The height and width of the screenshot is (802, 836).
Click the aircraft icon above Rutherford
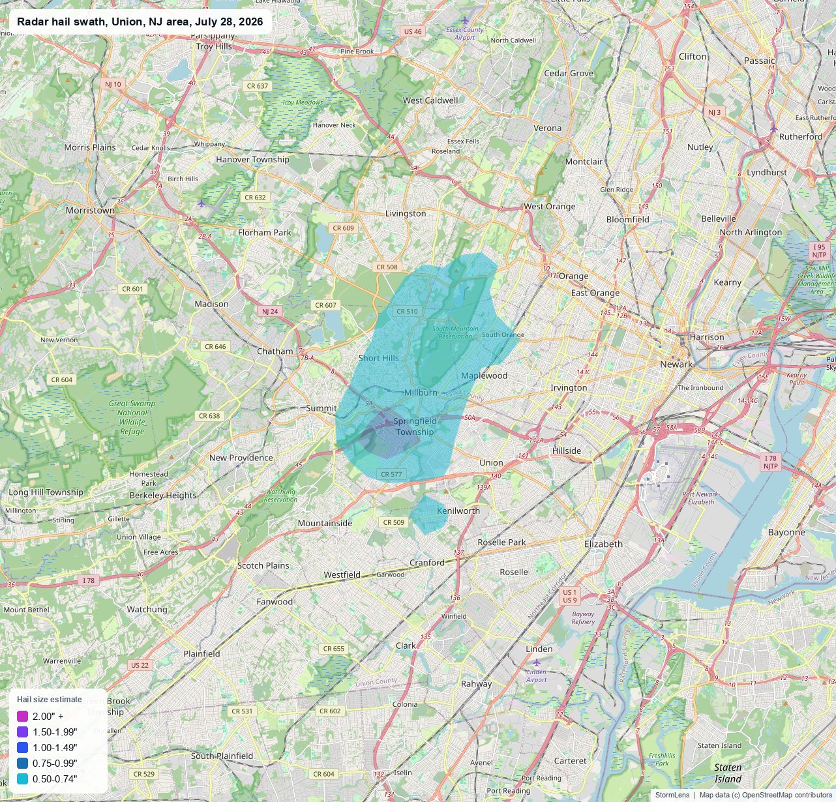773,128
